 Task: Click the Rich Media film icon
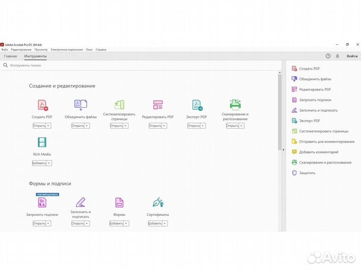pyautogui.click(x=42, y=142)
